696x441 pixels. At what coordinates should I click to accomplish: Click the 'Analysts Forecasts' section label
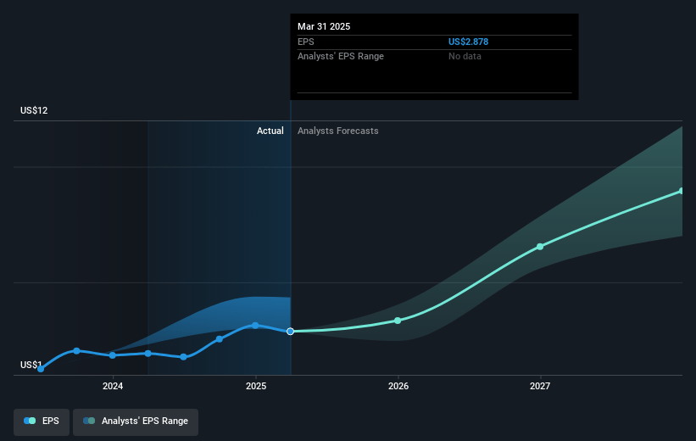pos(337,131)
